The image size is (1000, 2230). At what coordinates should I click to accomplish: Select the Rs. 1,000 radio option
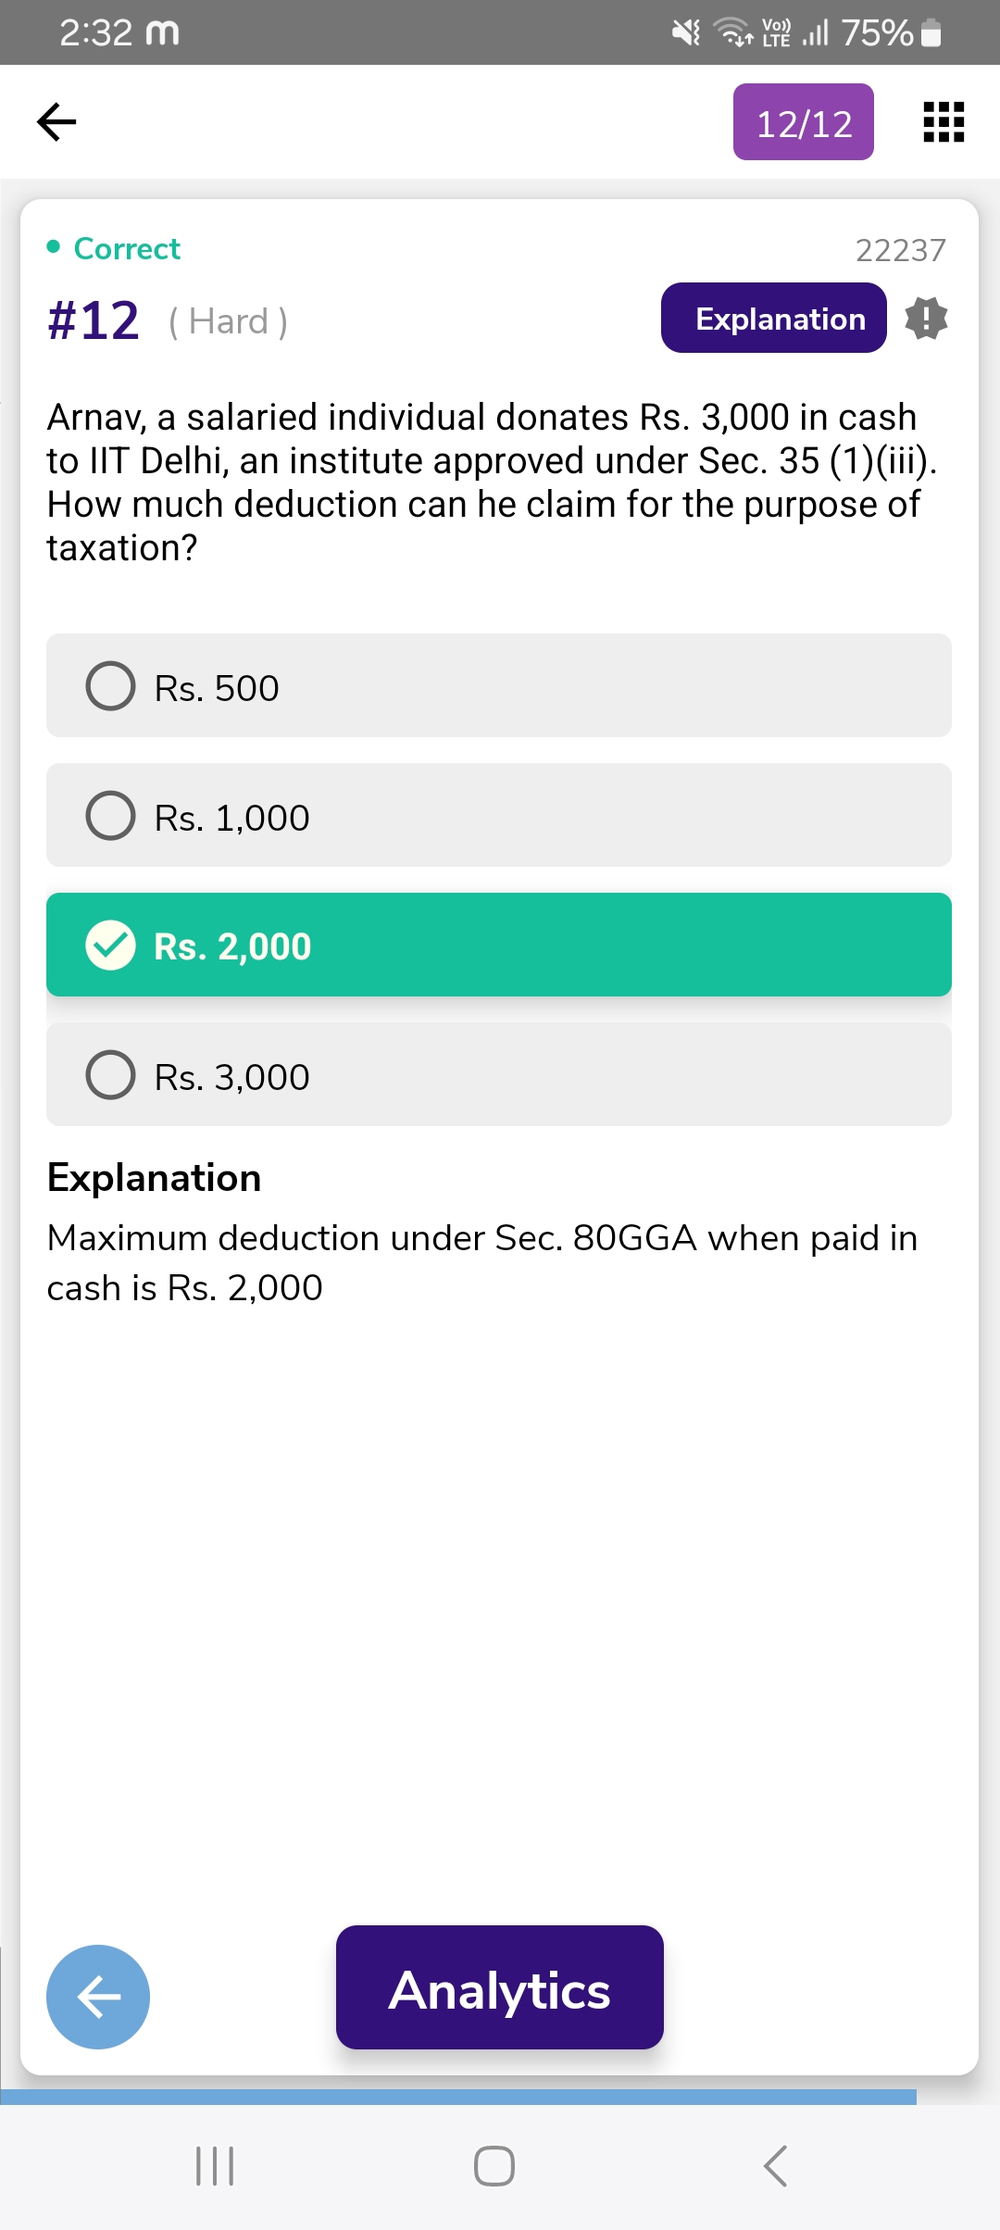click(x=111, y=816)
